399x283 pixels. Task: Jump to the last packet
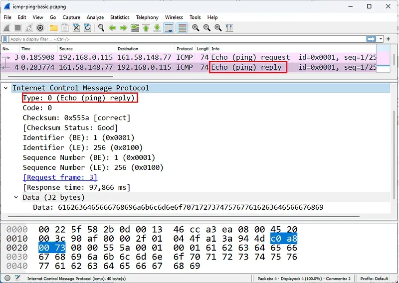point(157,28)
